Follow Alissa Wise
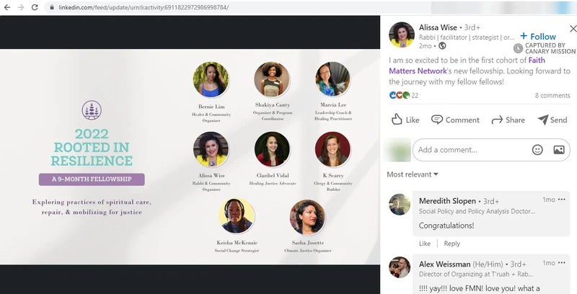Screen dimensions: 577x294 click(x=537, y=36)
